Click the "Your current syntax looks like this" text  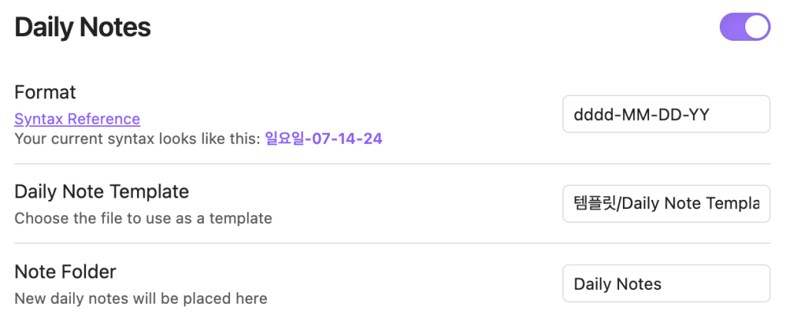[138, 139]
